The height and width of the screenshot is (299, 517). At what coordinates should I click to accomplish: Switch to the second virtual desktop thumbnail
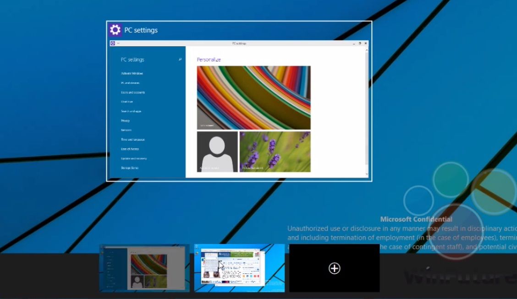pyautogui.click(x=239, y=268)
